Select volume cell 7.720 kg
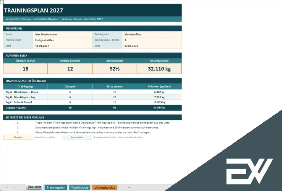 click(x=159, y=97)
